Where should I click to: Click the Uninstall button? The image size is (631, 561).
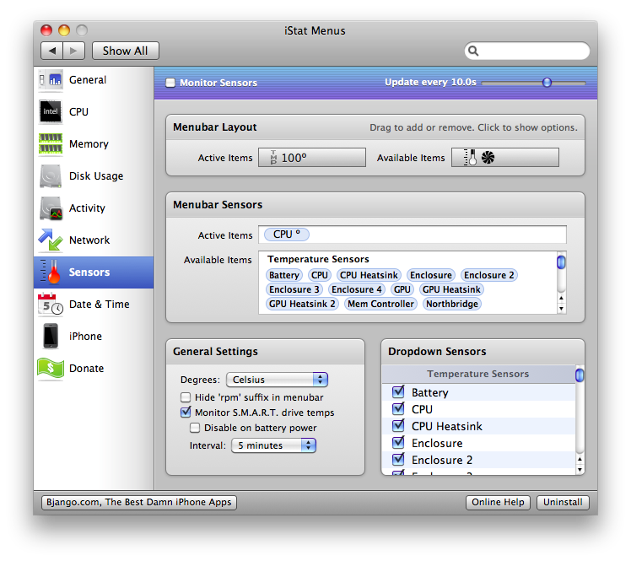click(563, 502)
